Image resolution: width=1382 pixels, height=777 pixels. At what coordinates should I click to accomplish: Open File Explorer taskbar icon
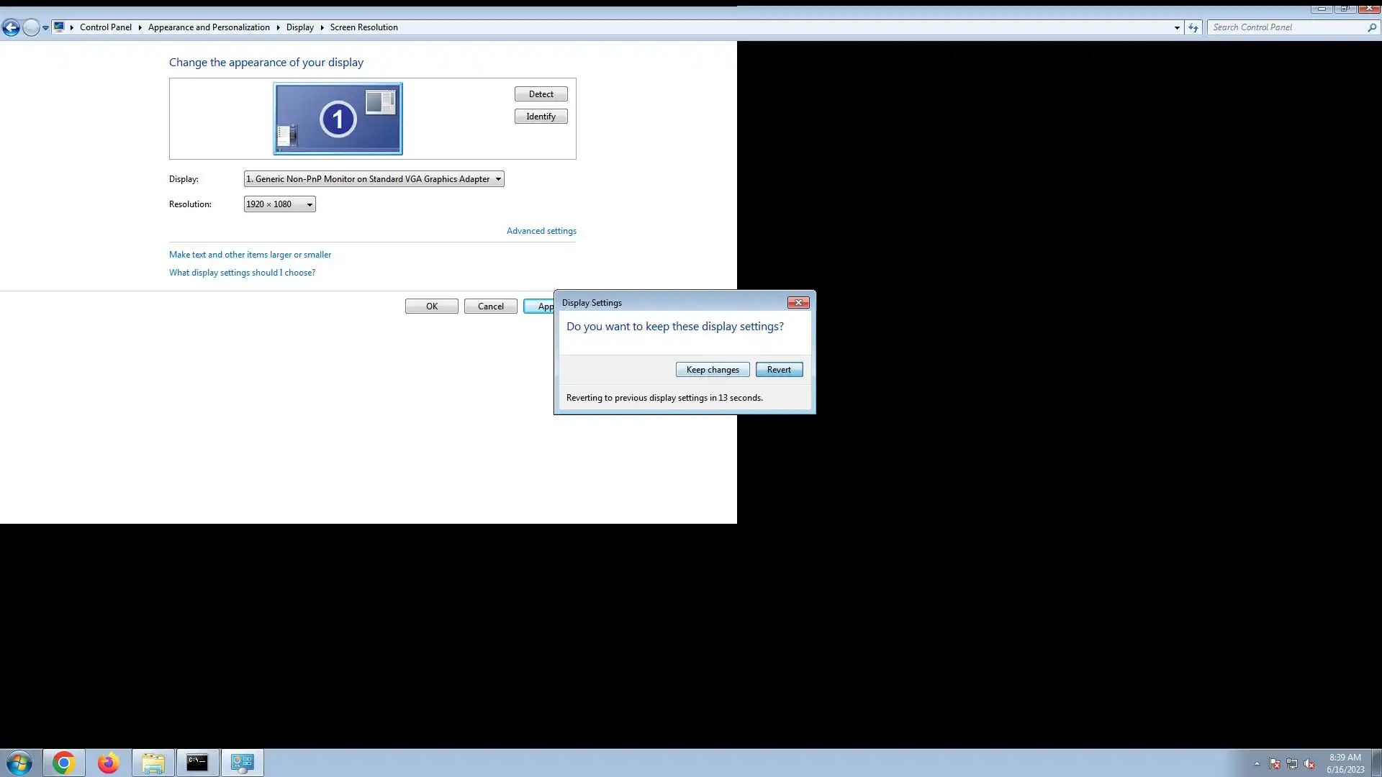(153, 763)
